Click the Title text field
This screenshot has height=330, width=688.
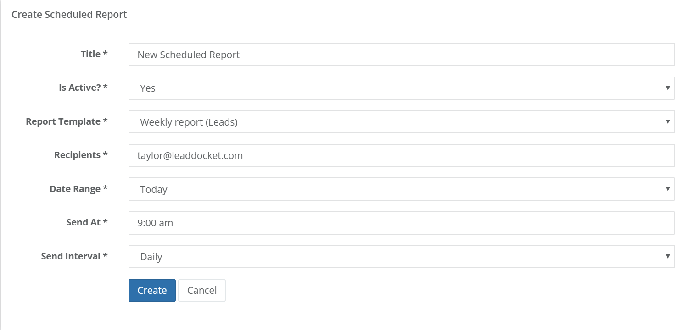pyautogui.click(x=401, y=55)
